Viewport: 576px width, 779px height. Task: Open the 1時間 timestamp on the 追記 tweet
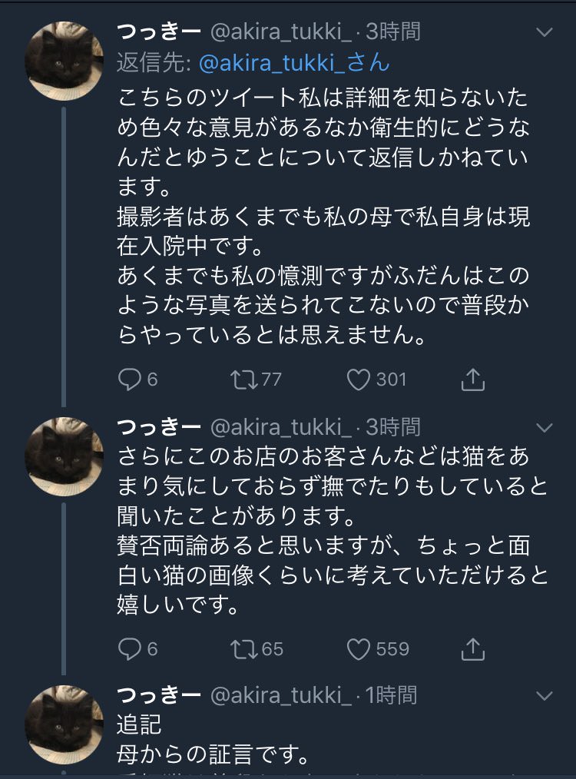click(x=391, y=696)
